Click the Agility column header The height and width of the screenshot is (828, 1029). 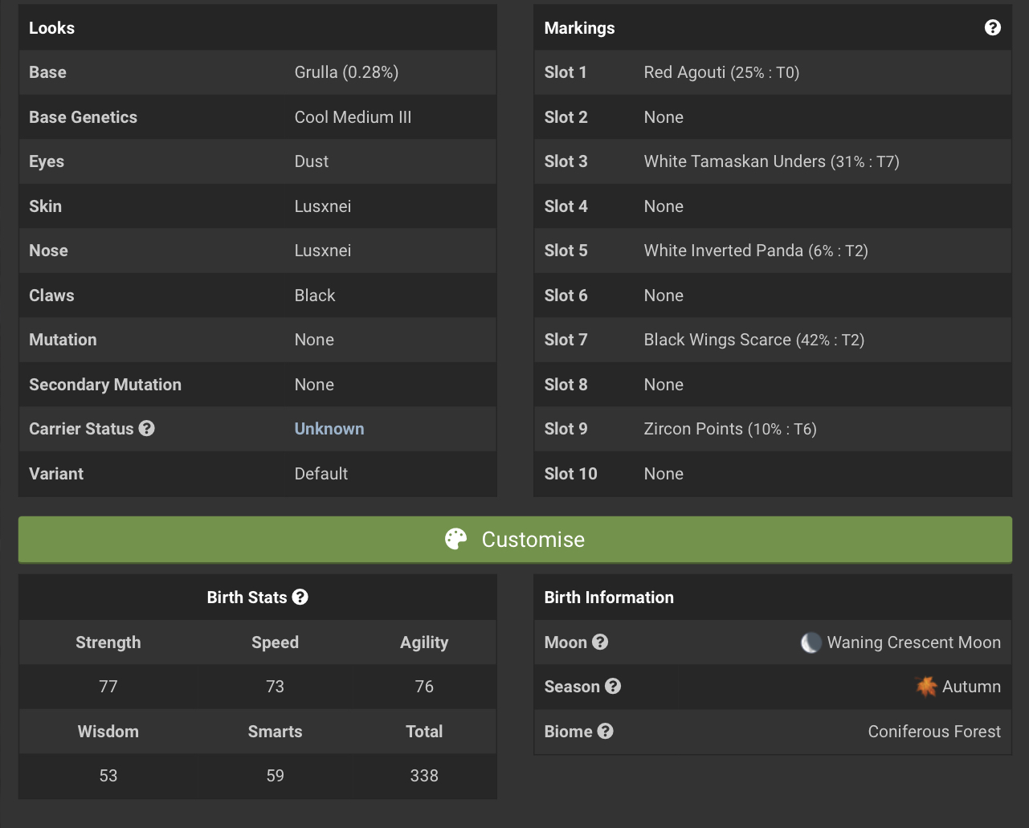click(424, 642)
